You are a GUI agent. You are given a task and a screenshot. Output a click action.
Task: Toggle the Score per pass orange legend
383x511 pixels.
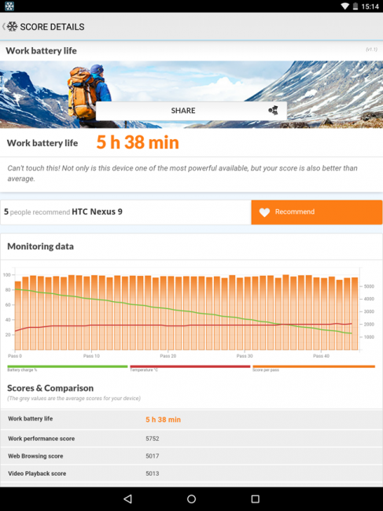pos(314,368)
